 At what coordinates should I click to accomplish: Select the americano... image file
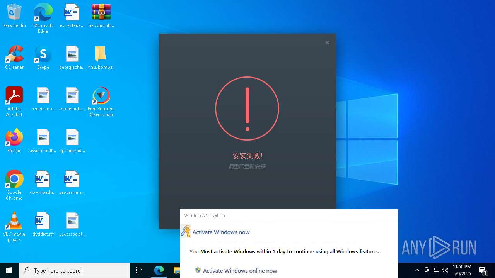[x=43, y=99]
